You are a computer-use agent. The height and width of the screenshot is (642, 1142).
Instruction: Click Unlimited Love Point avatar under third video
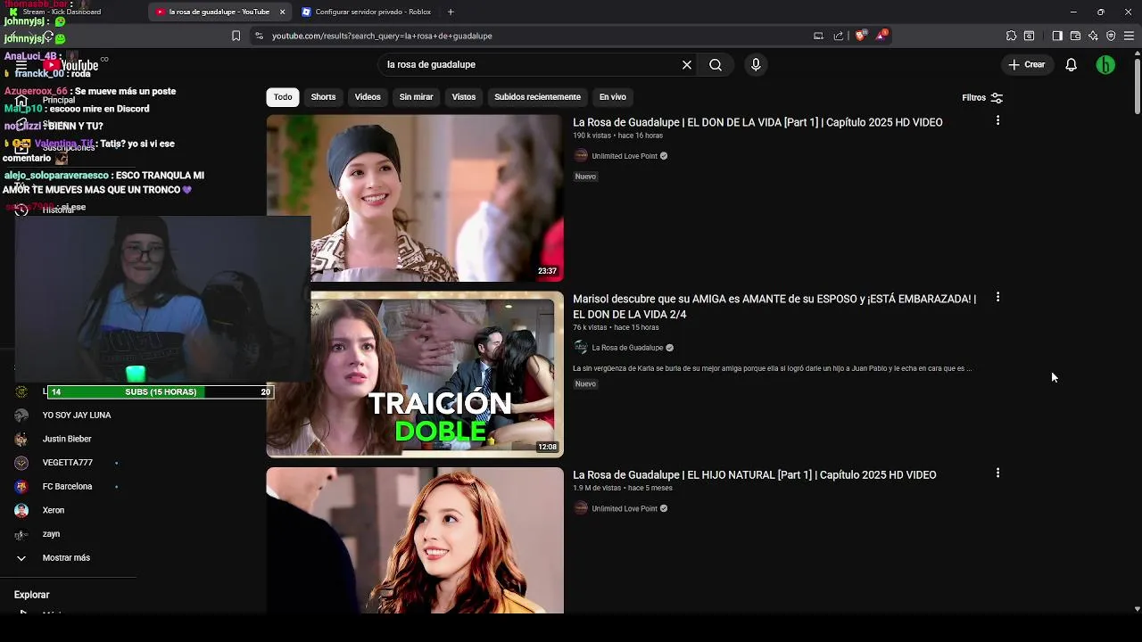(x=581, y=508)
